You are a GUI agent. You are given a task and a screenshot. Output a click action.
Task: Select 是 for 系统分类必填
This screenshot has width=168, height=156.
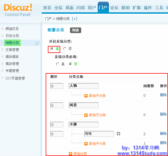(x=58, y=64)
